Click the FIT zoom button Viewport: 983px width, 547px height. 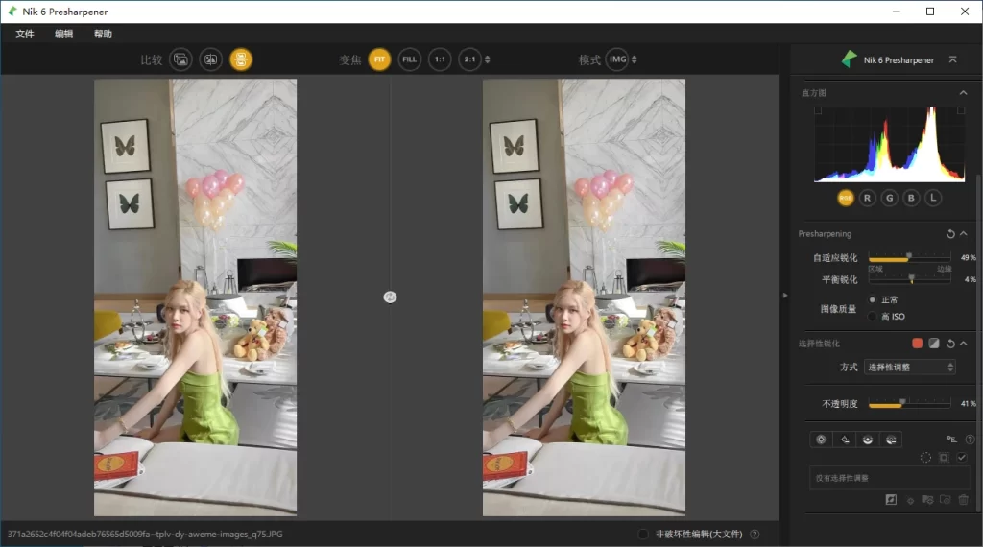(x=379, y=59)
